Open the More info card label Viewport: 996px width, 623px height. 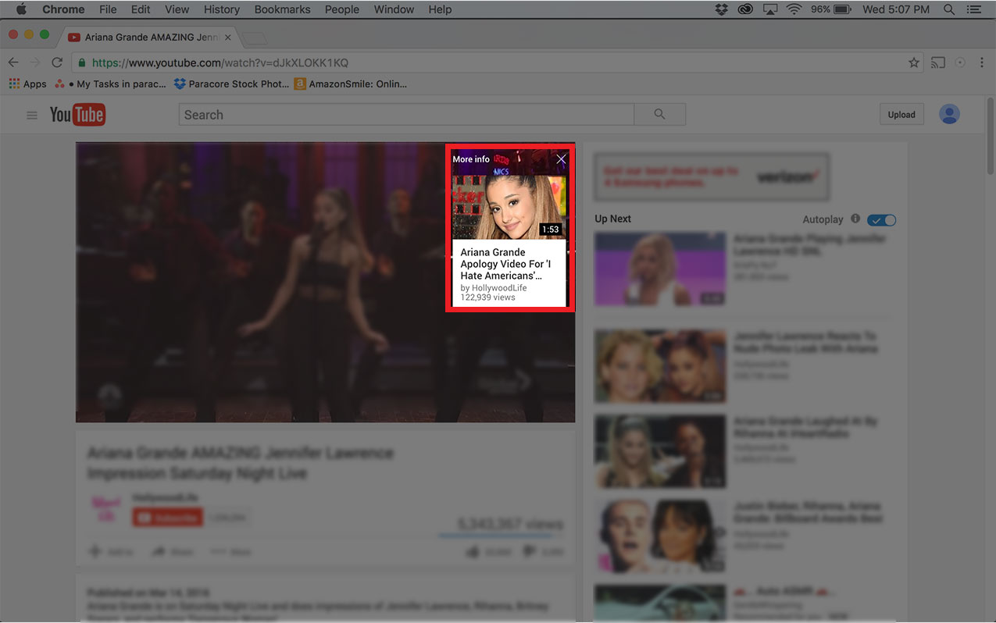471,159
